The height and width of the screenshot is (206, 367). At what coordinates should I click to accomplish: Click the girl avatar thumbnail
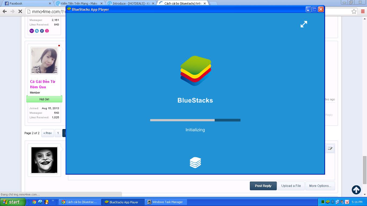(44, 60)
